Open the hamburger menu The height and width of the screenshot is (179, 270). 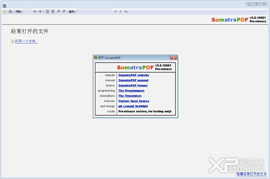[x=4, y=6]
